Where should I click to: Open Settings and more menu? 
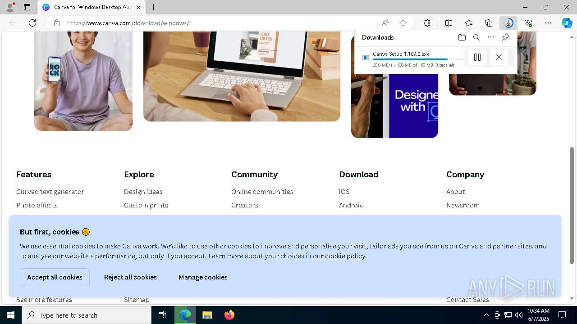(x=548, y=23)
